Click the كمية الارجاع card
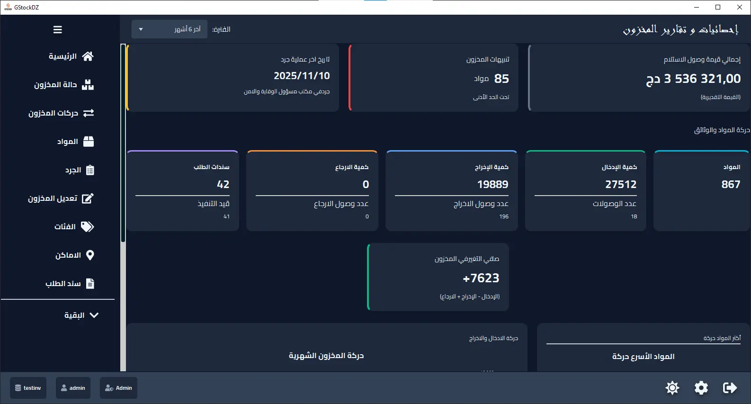The width and height of the screenshot is (751, 404). click(x=312, y=191)
